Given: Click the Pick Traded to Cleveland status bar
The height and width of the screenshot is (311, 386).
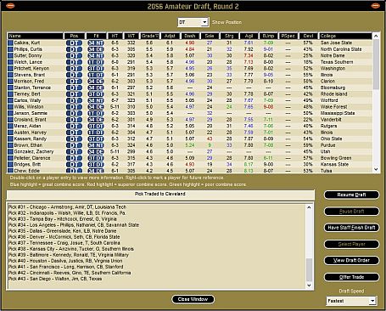Looking at the screenshot, I should [x=160, y=195].
